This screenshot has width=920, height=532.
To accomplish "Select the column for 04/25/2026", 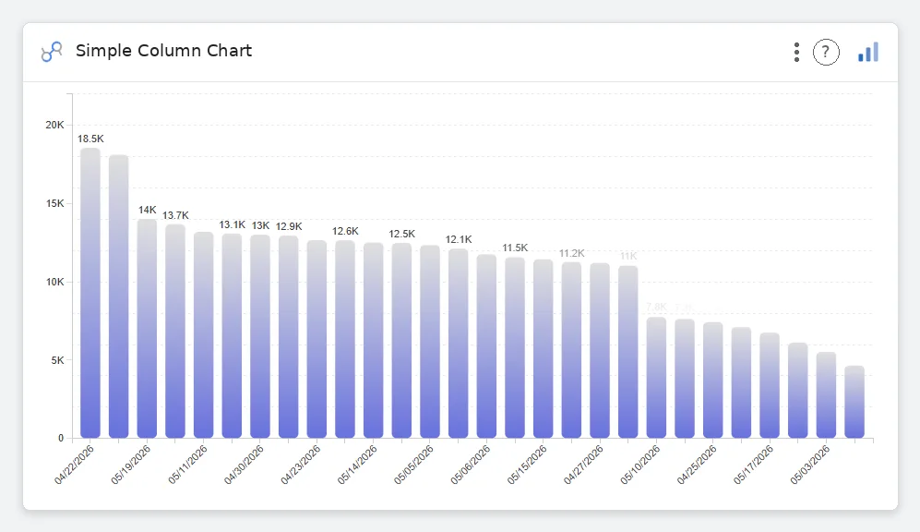I will point(713,381).
